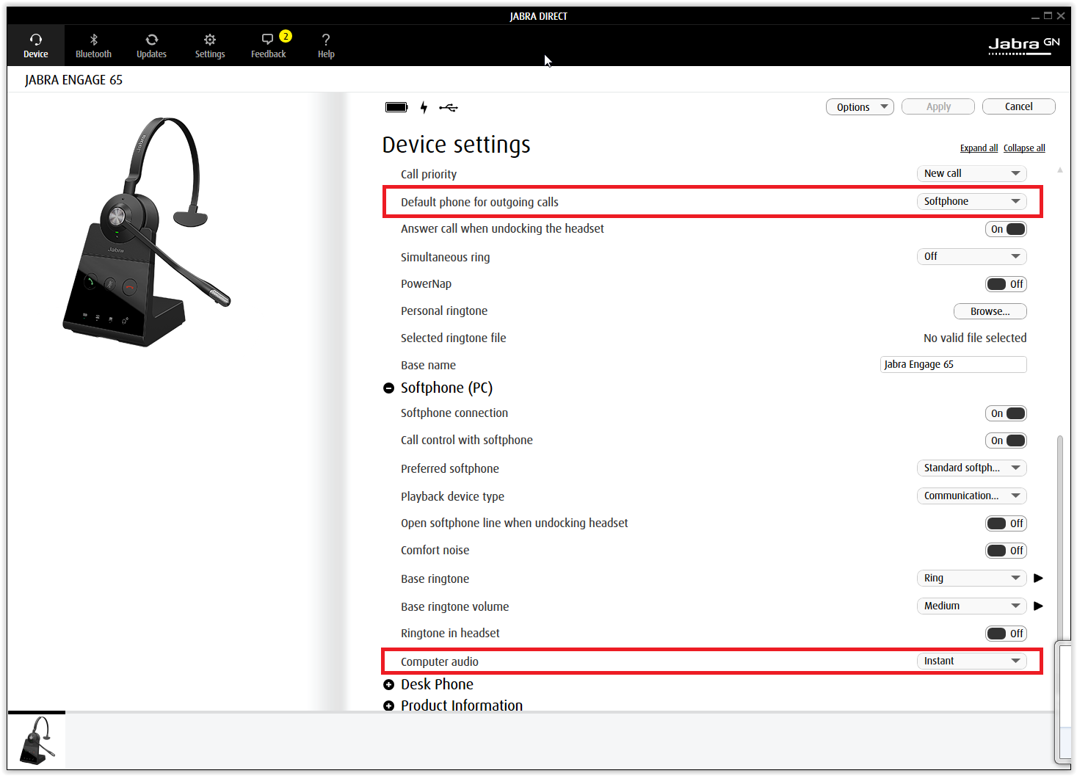
Task: Play the Base ringtone volume preview
Action: tap(1038, 606)
